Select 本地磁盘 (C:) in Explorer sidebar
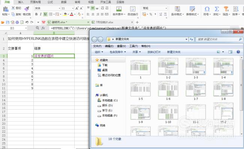Screen dimensions: 244x149 point(110,100)
